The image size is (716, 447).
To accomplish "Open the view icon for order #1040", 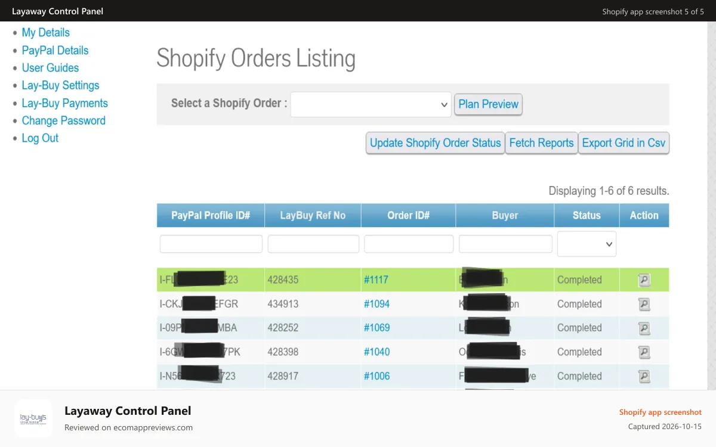I will pyautogui.click(x=644, y=352).
